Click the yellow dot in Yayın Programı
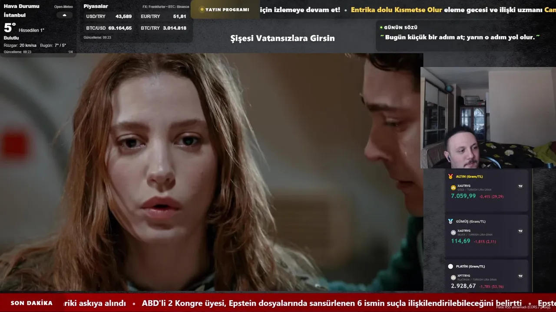 pyautogui.click(x=202, y=10)
